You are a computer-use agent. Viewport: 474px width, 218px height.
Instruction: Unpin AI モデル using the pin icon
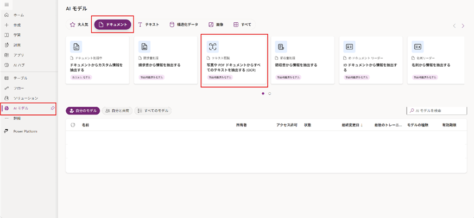52,108
